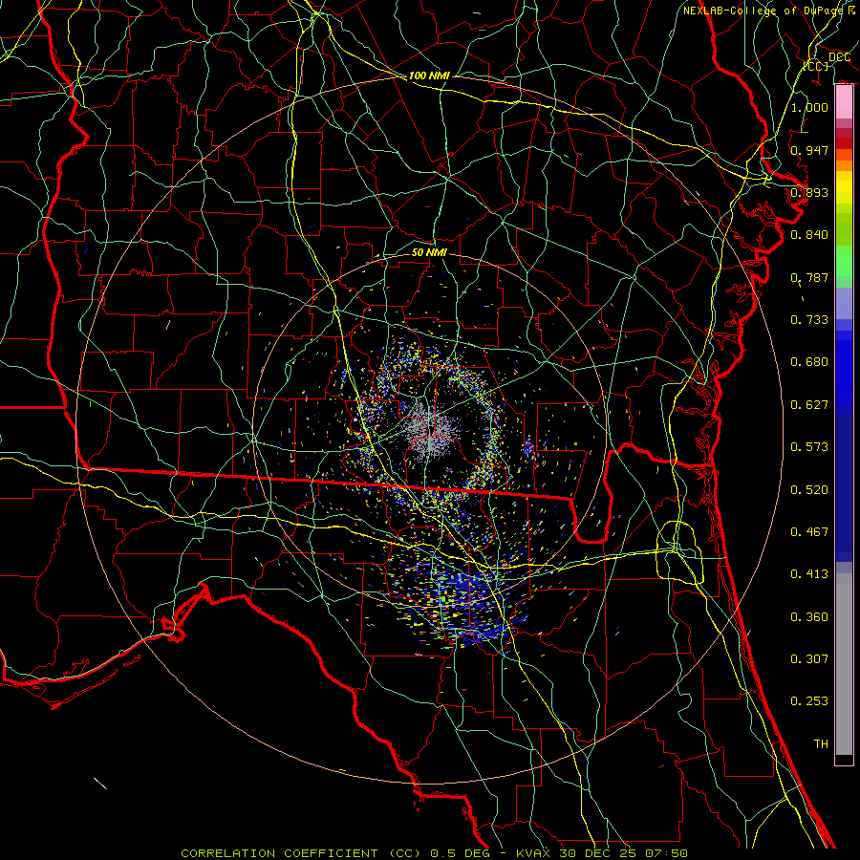The height and width of the screenshot is (860, 860).
Task: Click the 0.307 scale value
Action: tap(809, 659)
